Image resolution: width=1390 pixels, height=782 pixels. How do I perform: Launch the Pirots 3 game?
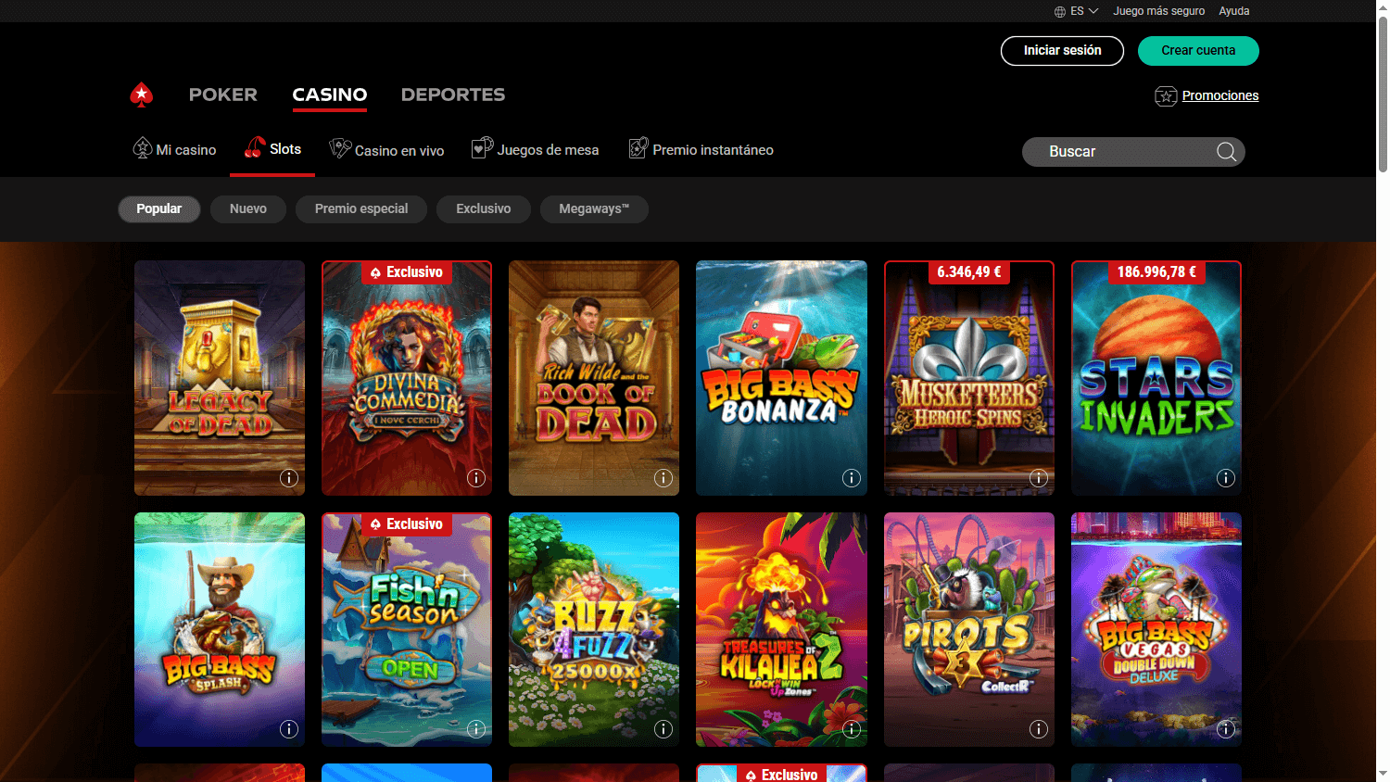click(969, 630)
